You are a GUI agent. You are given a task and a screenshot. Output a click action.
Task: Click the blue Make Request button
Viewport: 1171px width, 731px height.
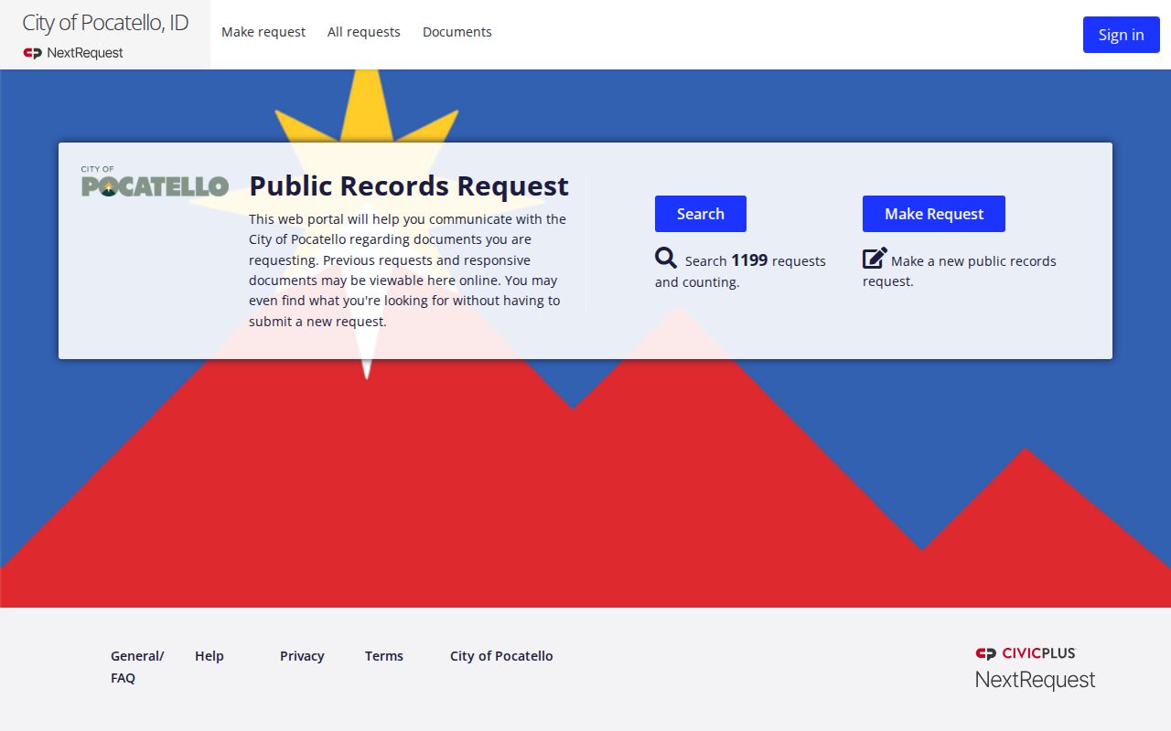pos(934,214)
